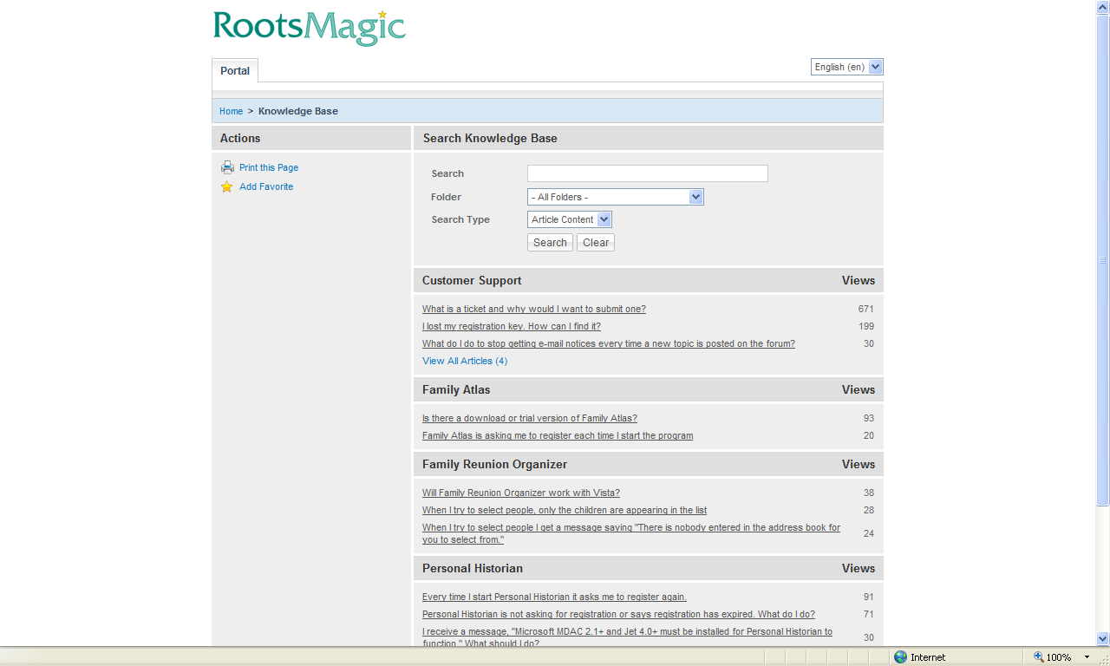Click the Personal Historian section heading
Image resolution: width=1110 pixels, height=666 pixels.
[473, 568]
